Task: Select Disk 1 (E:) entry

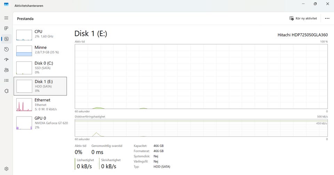Action: [40, 86]
